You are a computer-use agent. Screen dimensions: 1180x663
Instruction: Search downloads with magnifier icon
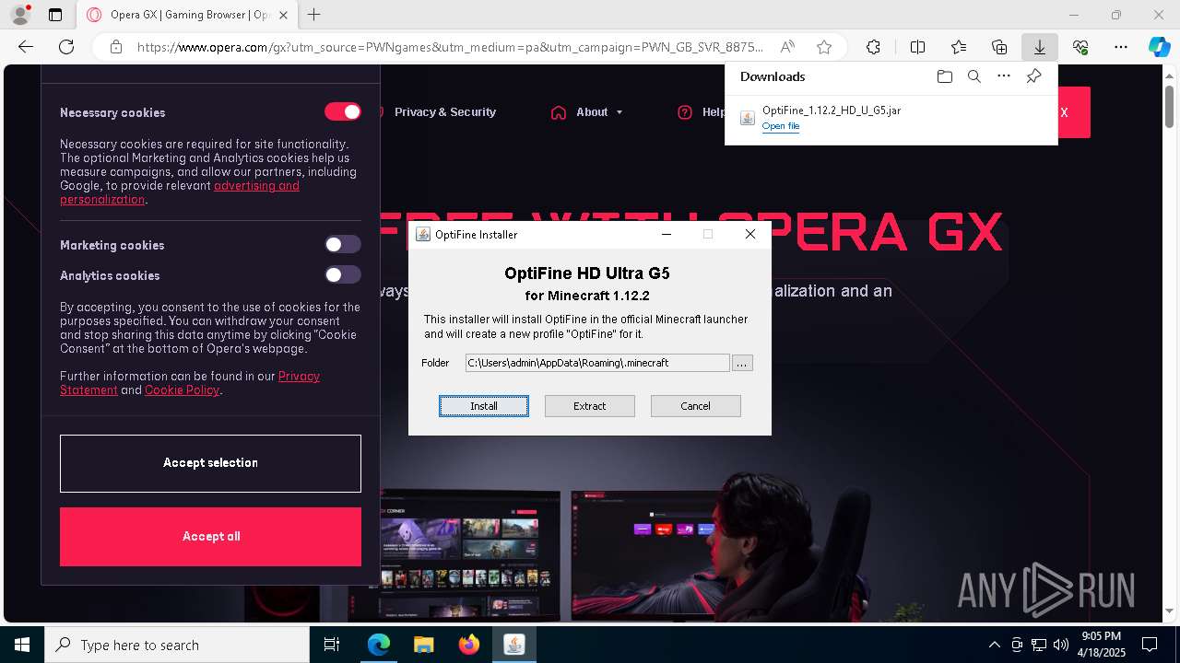973,76
